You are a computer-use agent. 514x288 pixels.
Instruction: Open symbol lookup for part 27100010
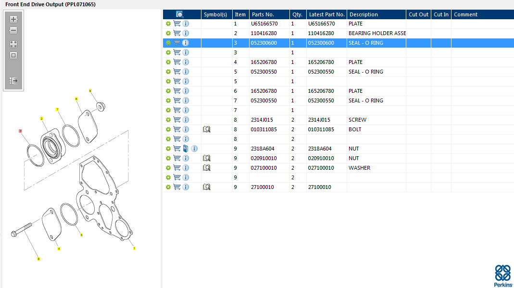[207, 187]
